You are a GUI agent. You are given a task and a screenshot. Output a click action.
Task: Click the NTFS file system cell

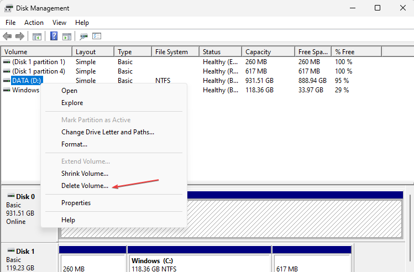[x=163, y=81]
